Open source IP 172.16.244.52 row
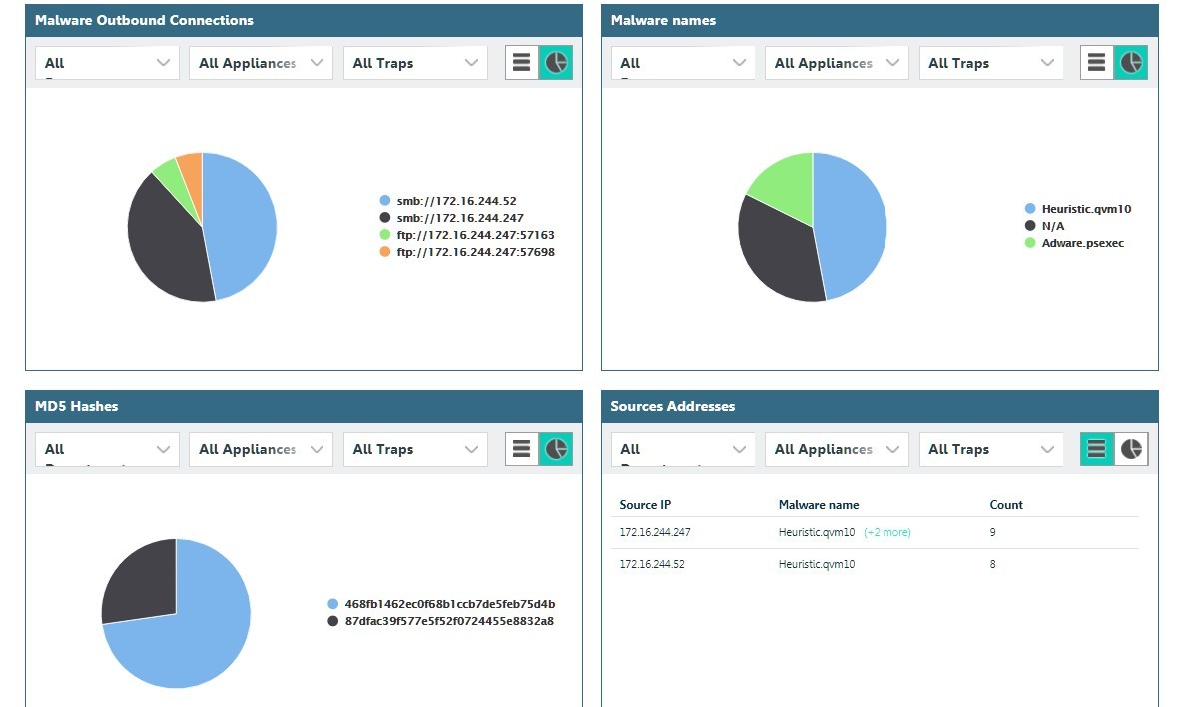The image size is (1180, 707). 654,565
